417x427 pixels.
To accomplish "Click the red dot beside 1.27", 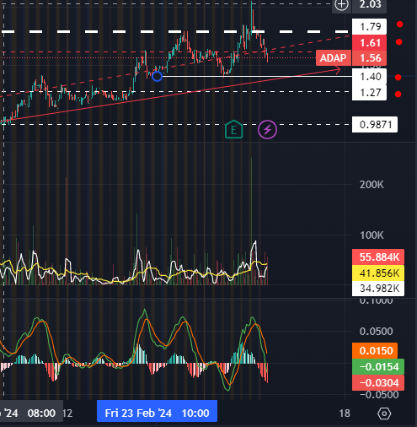I will (398, 95).
